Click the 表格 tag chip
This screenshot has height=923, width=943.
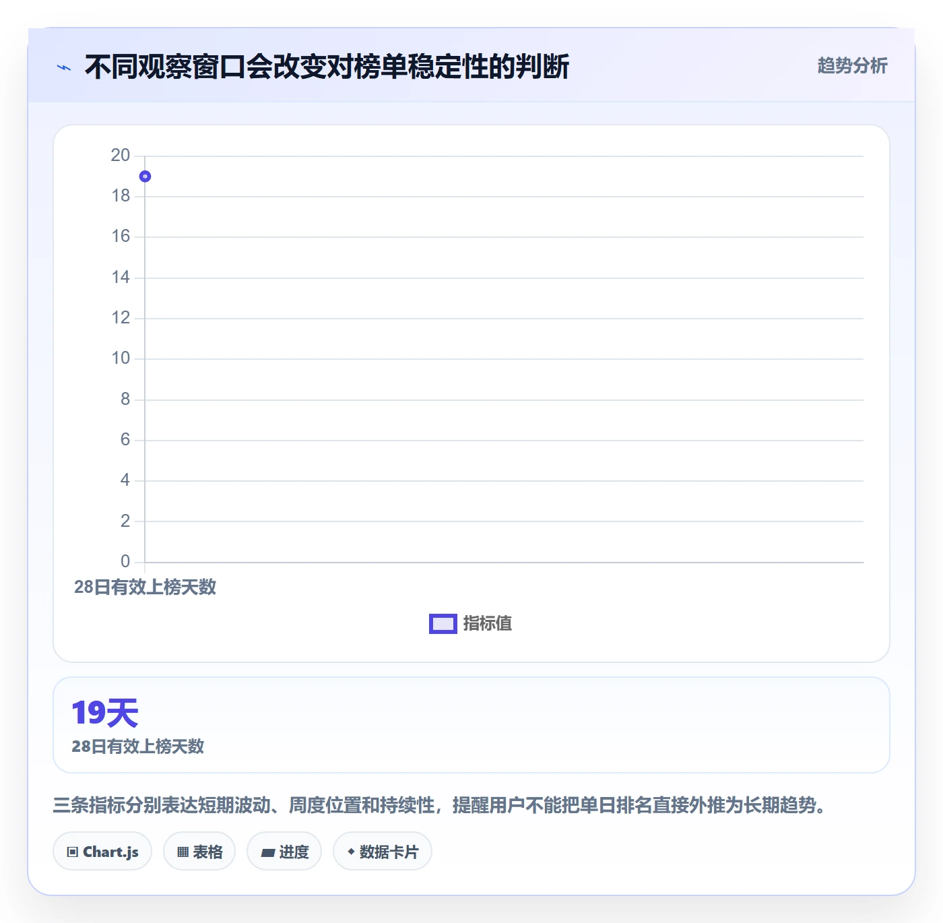point(199,852)
